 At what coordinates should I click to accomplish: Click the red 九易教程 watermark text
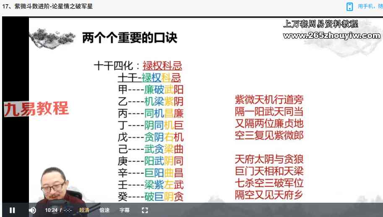pos(36,109)
